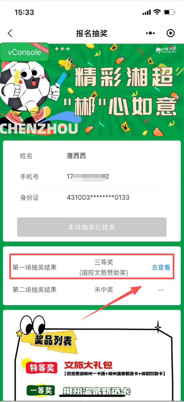Select the 姓名 field showing 唐西西
This screenshot has width=184, height=402.
tap(92, 156)
